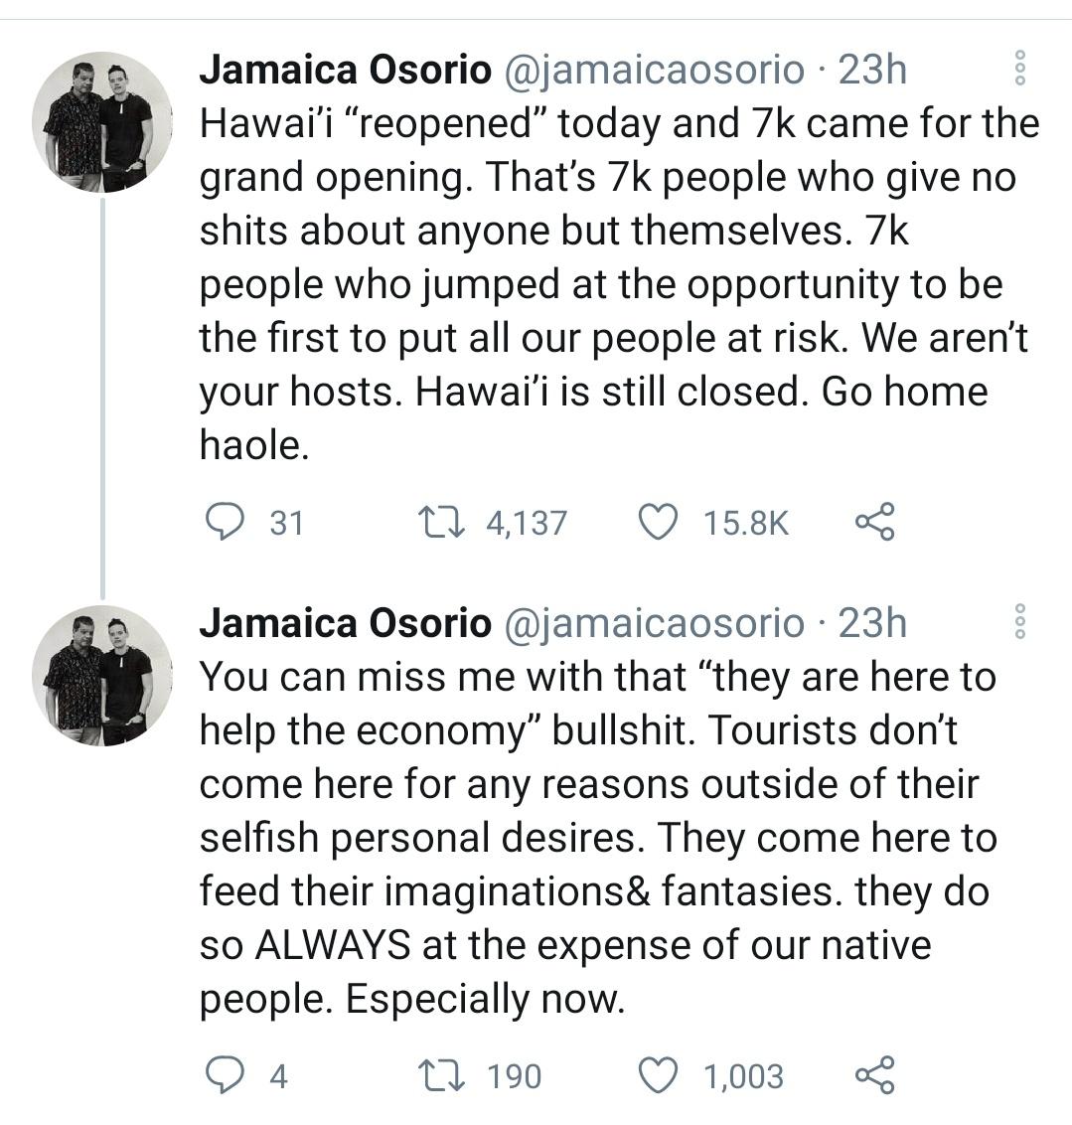Click @jamaicaosorio handle on the second tweet
This screenshot has height=1125, width=1072.
coord(656,623)
